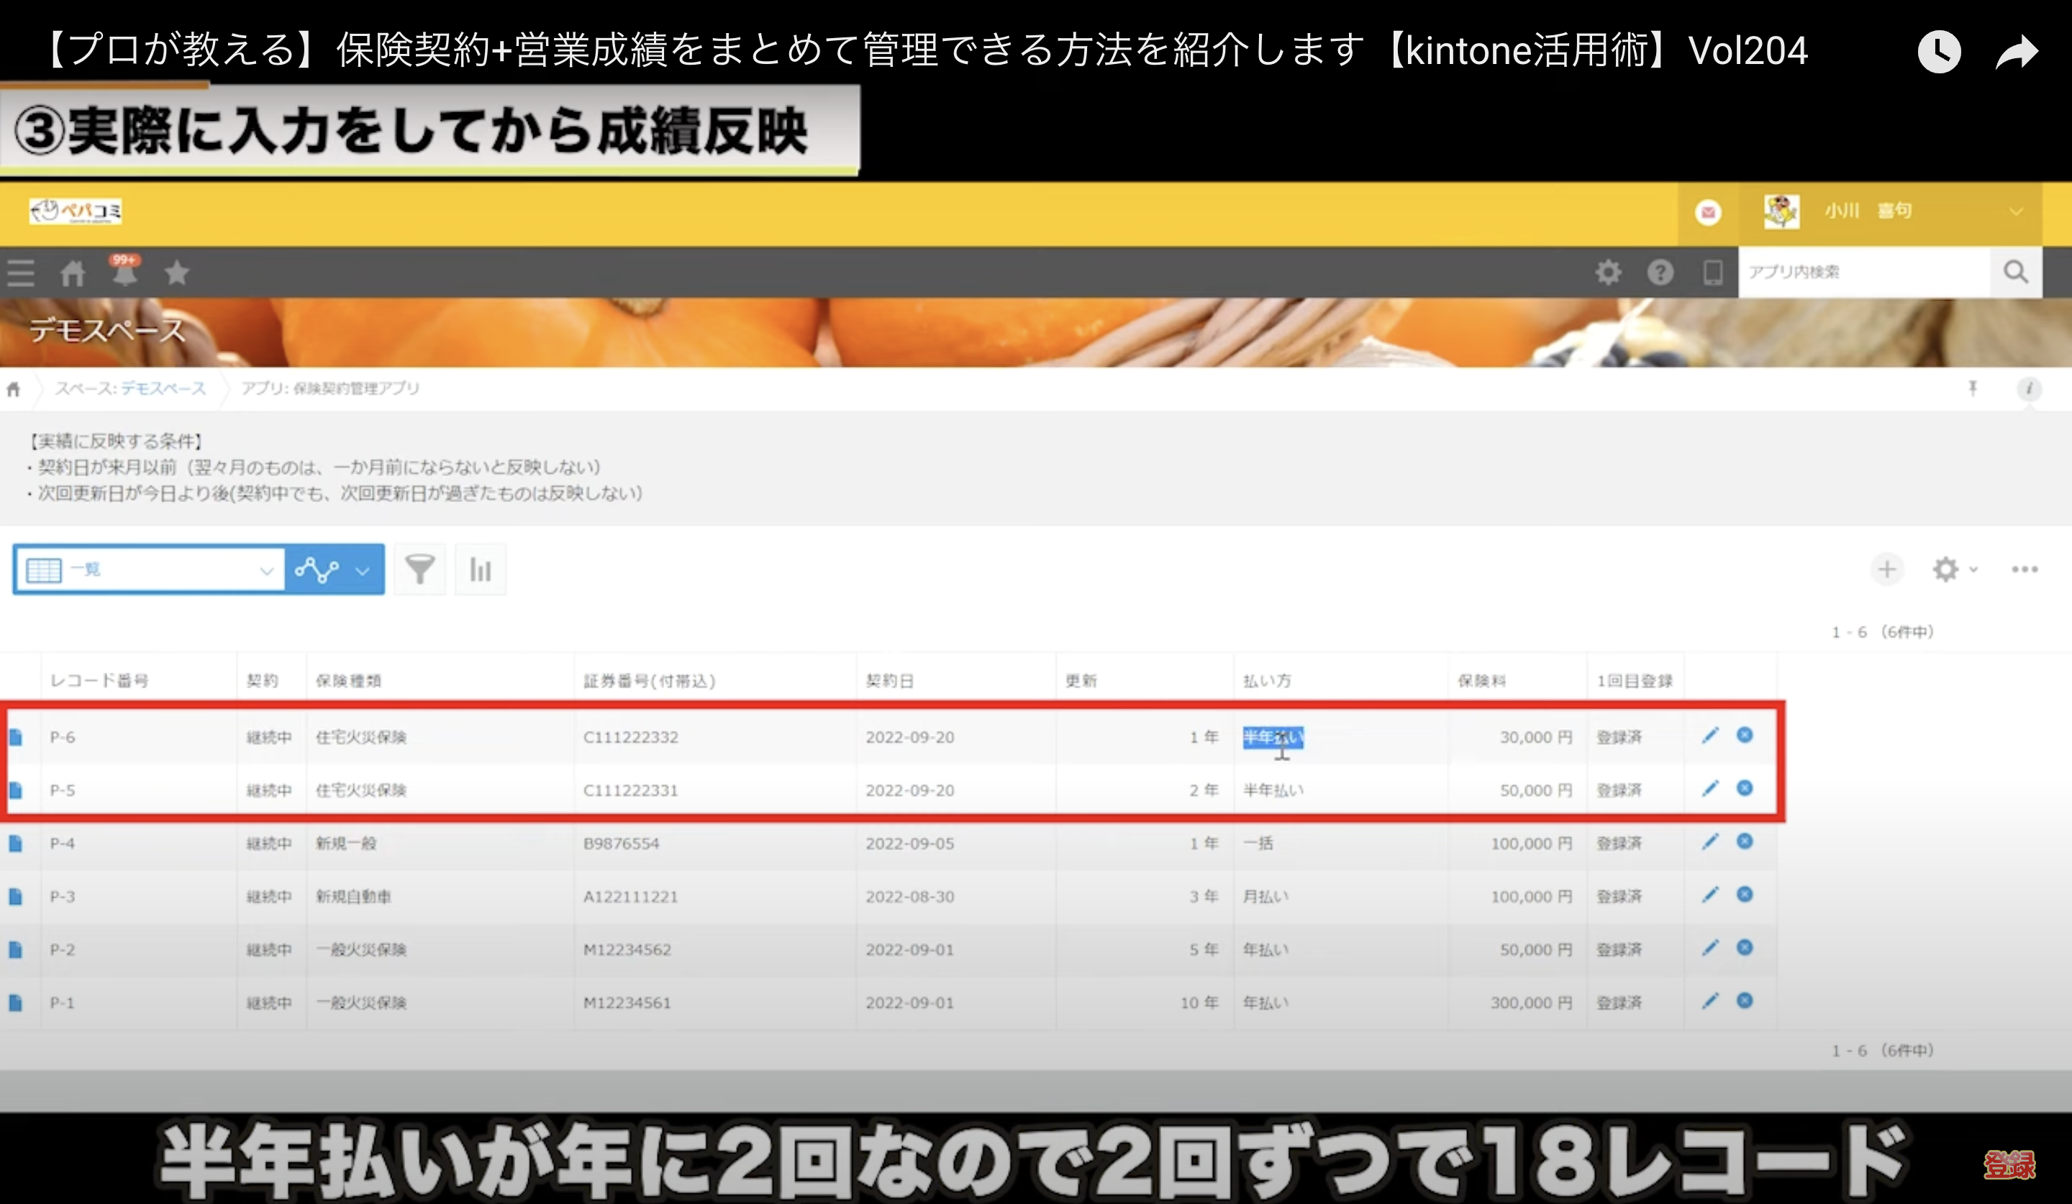The height and width of the screenshot is (1204, 2072).
Task: Click the plus add record icon
Action: [1887, 569]
